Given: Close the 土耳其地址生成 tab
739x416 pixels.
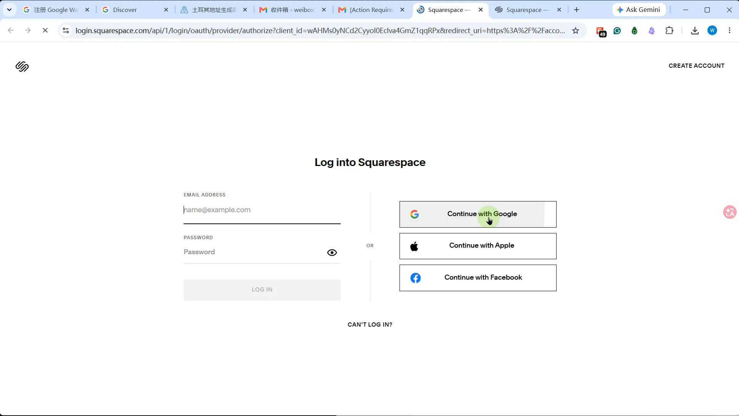Looking at the screenshot, I should [245, 10].
